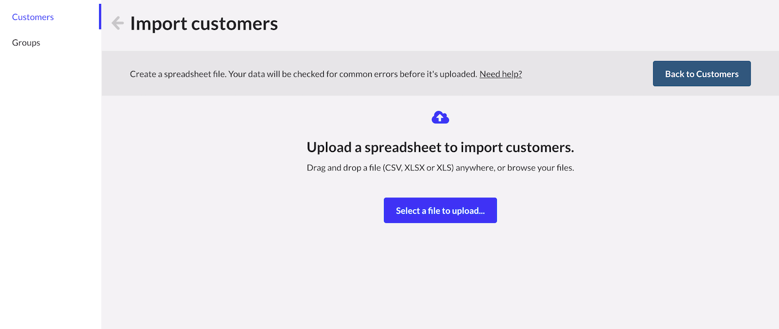Click the back arrow beside Import customers

tap(117, 23)
